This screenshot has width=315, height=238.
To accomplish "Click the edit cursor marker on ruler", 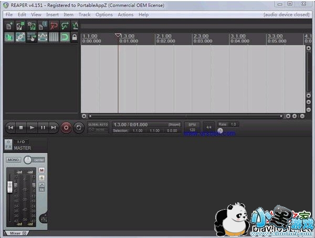I will pyautogui.click(x=118, y=36).
